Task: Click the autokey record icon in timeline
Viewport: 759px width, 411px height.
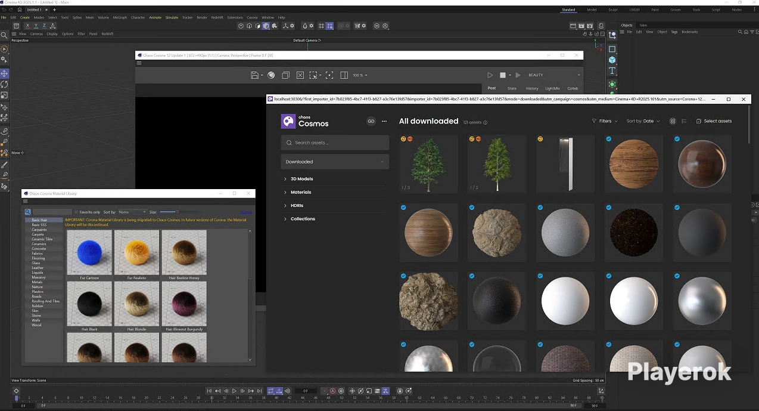Action: (x=332, y=391)
